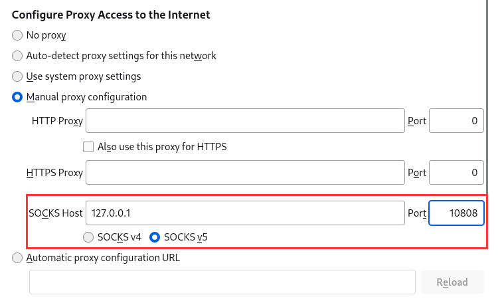Select the Manual proxy configuration radio button
The height and width of the screenshot is (299, 498).
(x=17, y=97)
